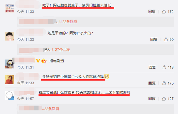Viewport: 178px width, 114px height.
Task: Click the yellow V verified badge
Action: coord(38,61)
